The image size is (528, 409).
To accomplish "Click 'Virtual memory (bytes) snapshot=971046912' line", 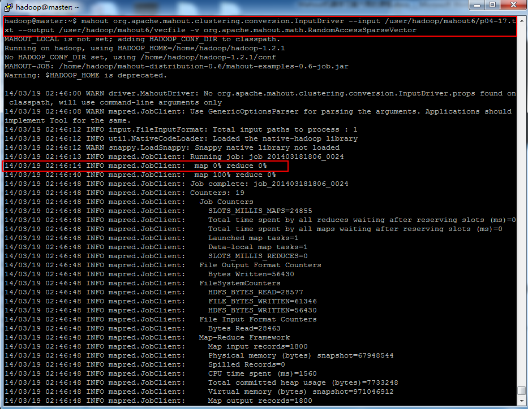I will click(301, 392).
